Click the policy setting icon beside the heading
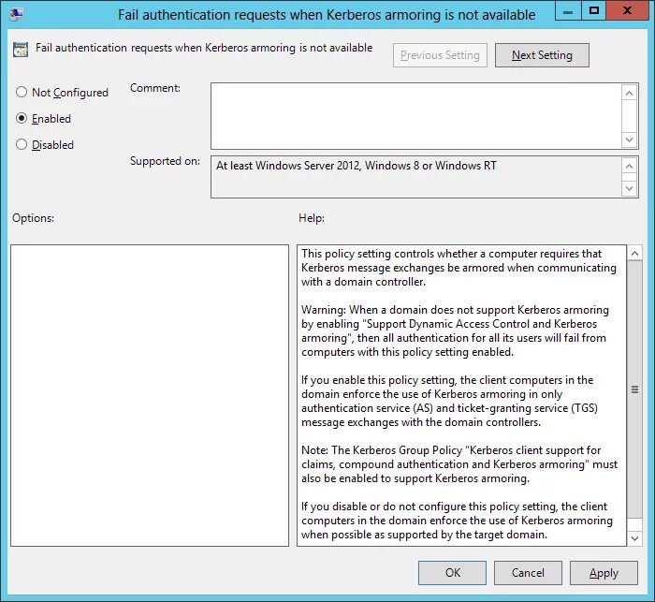 click(x=21, y=50)
